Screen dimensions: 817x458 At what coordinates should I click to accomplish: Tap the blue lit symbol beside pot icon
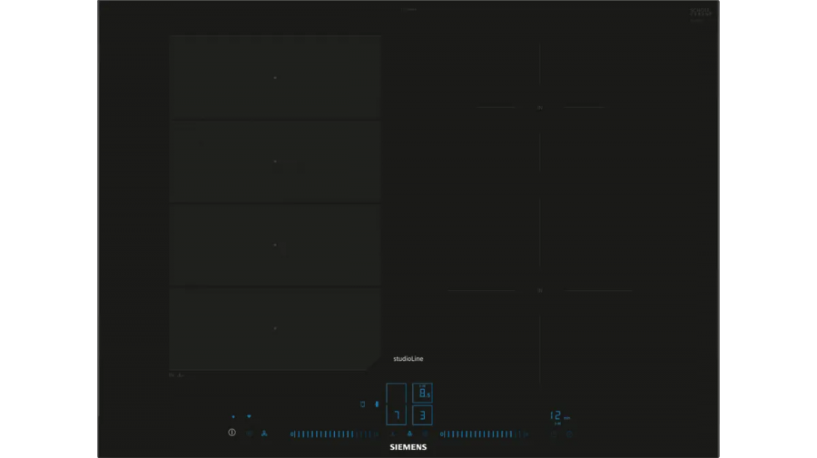pyautogui.click(x=377, y=404)
